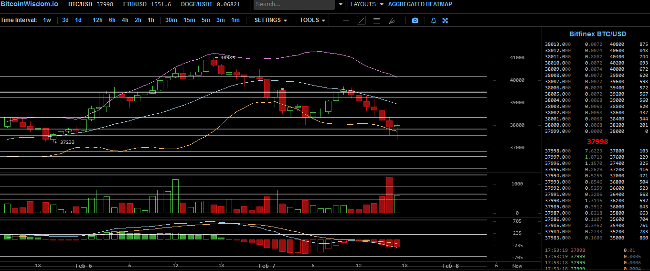
Task: Set time interval to 2h
Action: 138,20
